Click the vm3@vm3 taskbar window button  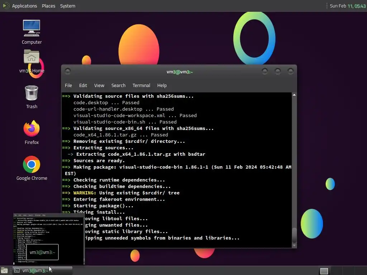tap(42, 271)
